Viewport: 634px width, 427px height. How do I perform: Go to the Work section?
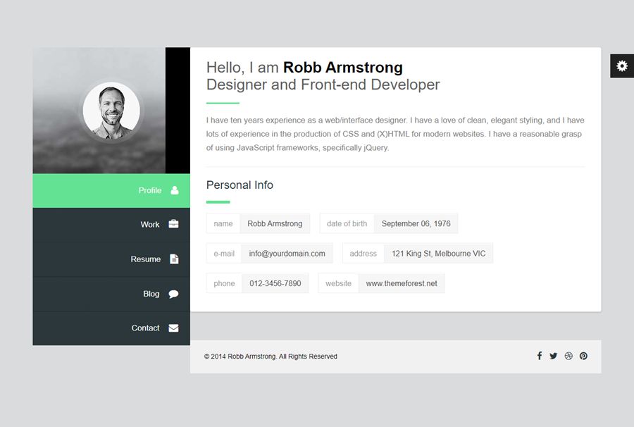coord(149,224)
